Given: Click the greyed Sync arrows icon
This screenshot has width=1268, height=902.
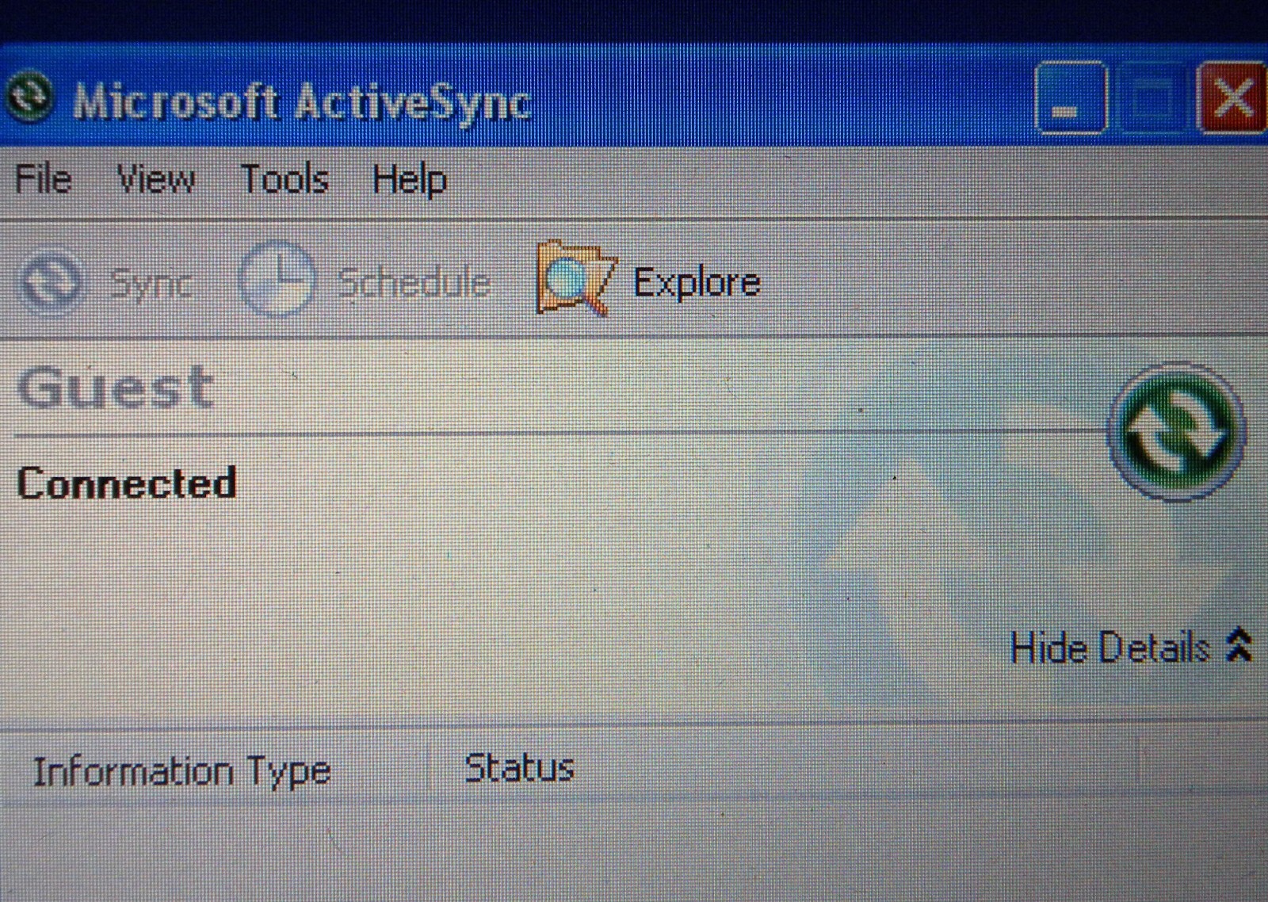Looking at the screenshot, I should point(50,282).
